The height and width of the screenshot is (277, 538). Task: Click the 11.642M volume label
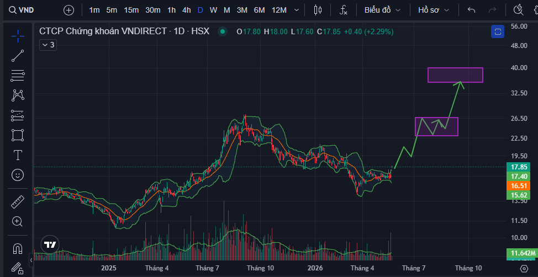[521, 253]
